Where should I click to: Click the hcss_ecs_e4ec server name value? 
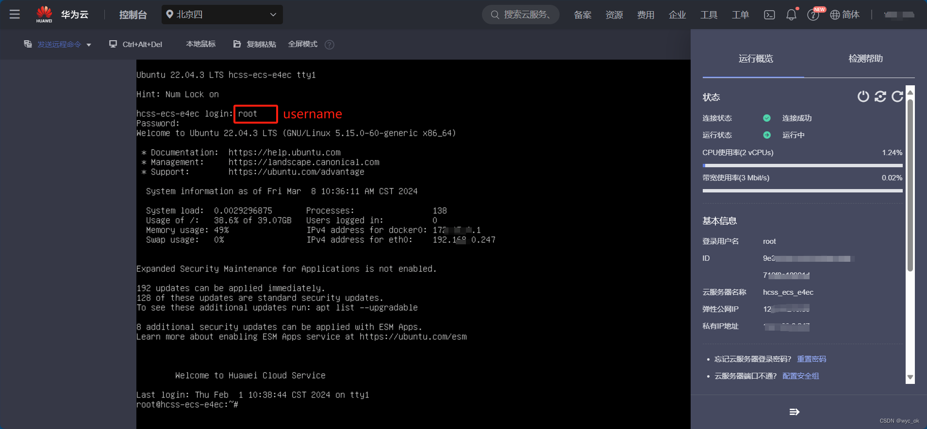(788, 292)
